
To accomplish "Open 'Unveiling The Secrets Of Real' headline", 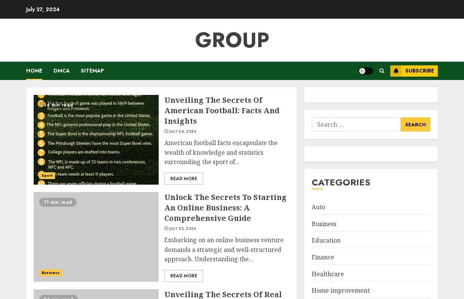I will 223,295.
